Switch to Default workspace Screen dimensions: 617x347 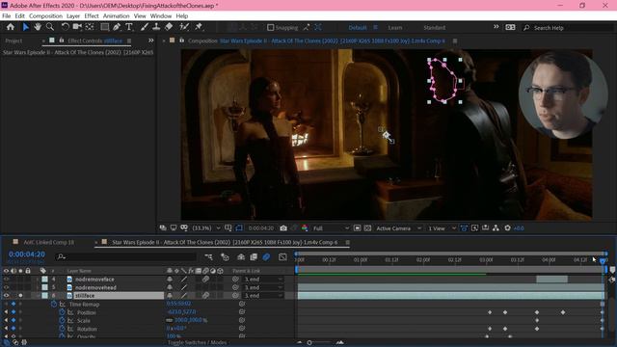tap(358, 28)
